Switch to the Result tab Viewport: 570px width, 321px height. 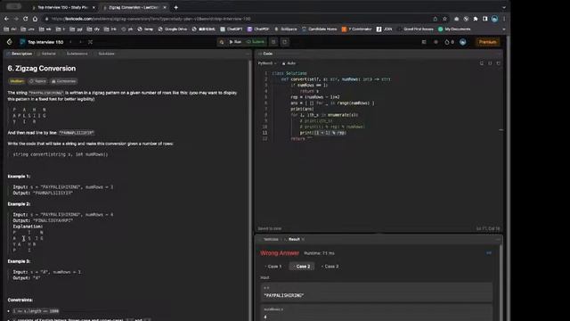(293, 240)
